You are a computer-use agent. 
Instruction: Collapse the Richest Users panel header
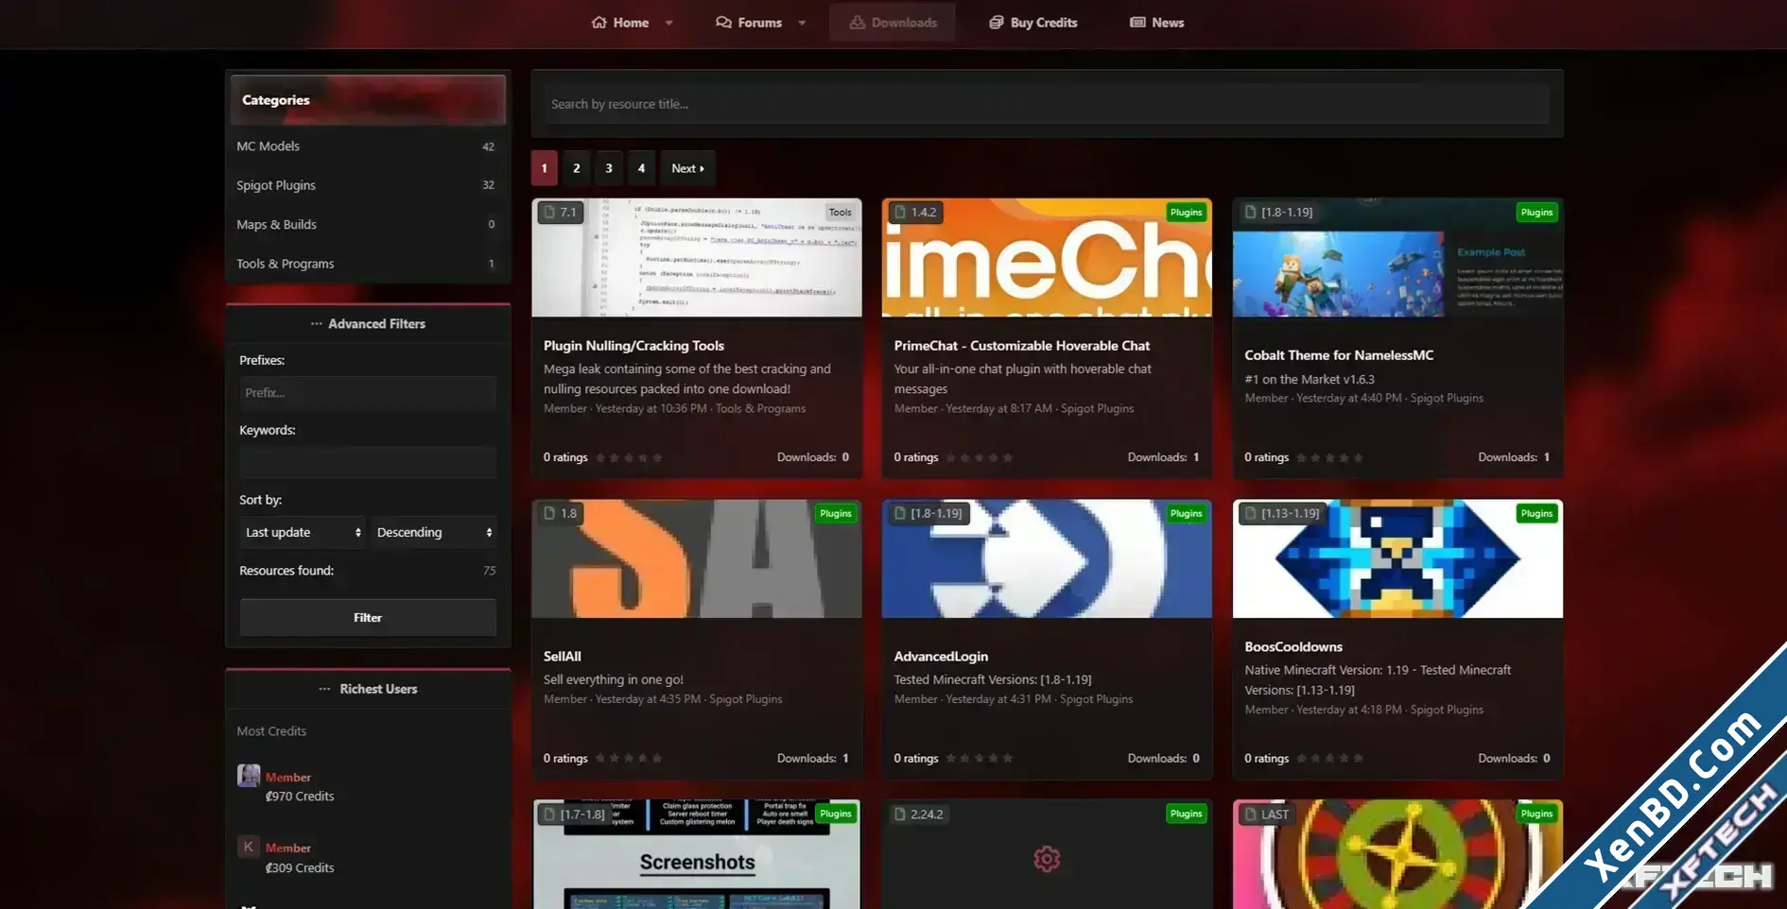click(x=368, y=690)
